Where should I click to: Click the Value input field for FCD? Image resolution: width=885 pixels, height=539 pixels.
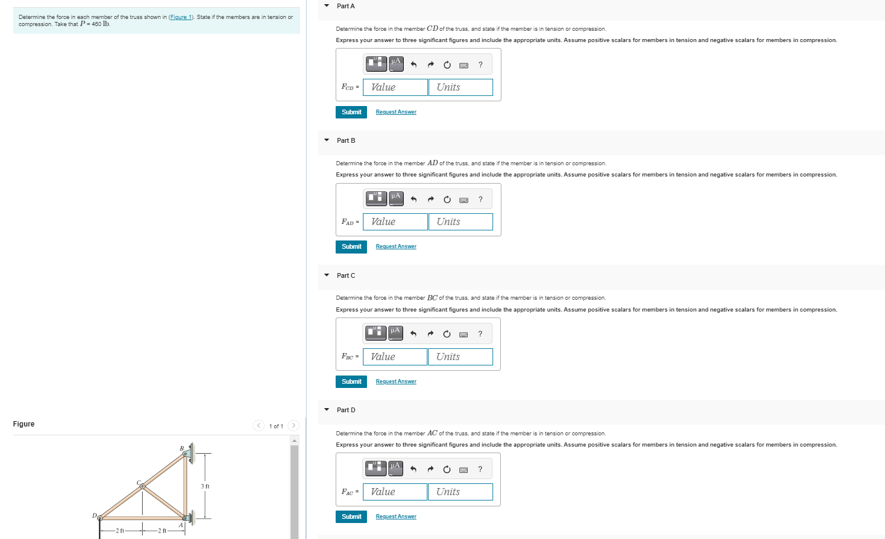point(394,87)
